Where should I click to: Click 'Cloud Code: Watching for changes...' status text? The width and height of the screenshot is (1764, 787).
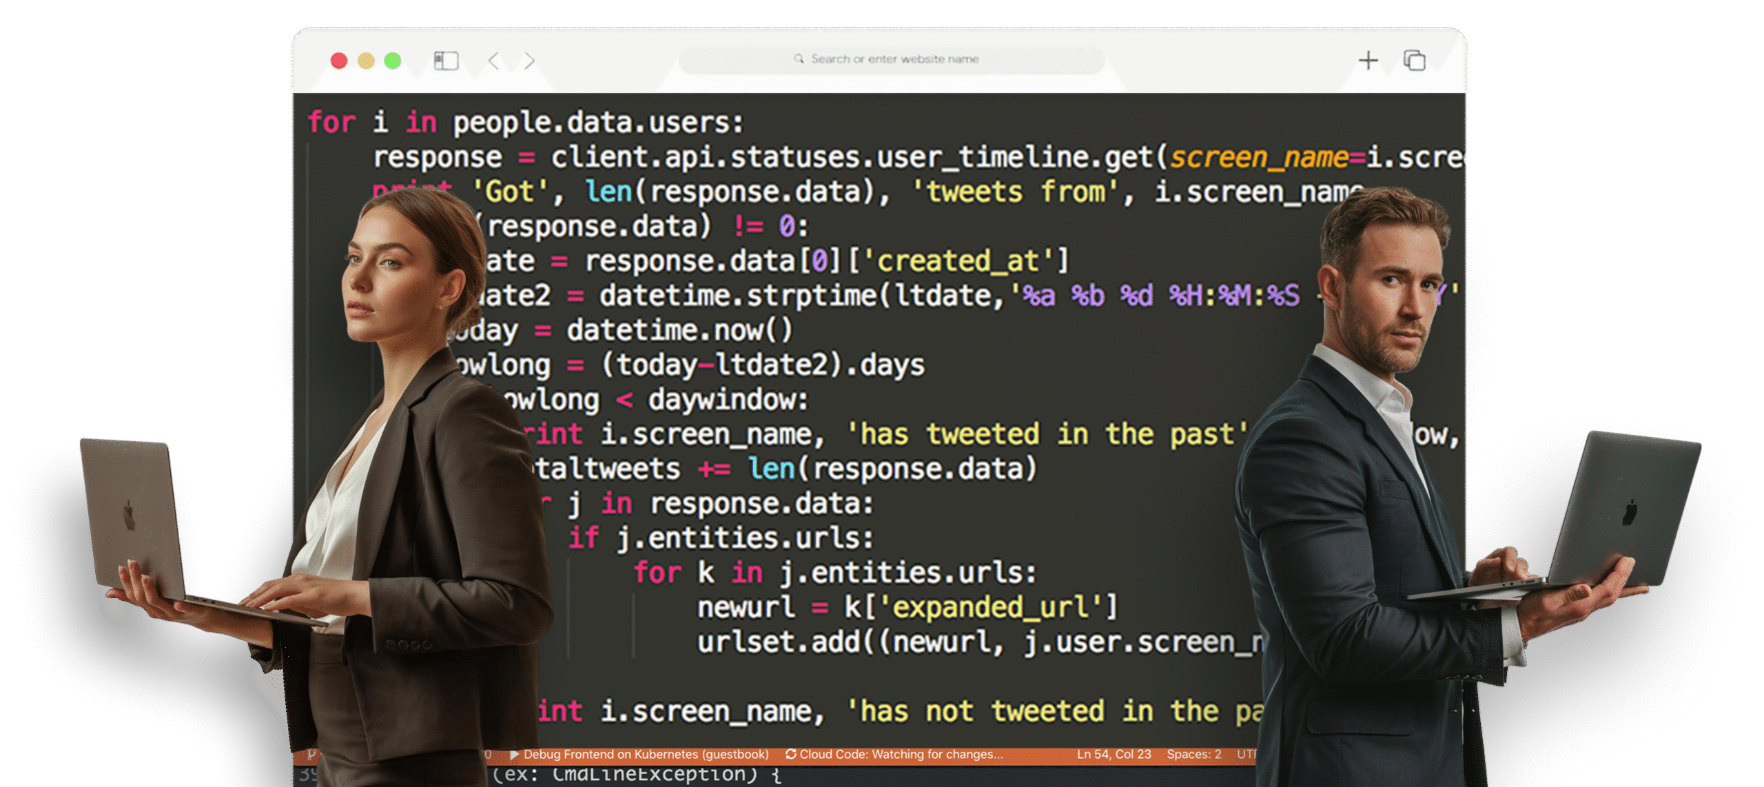pos(901,754)
